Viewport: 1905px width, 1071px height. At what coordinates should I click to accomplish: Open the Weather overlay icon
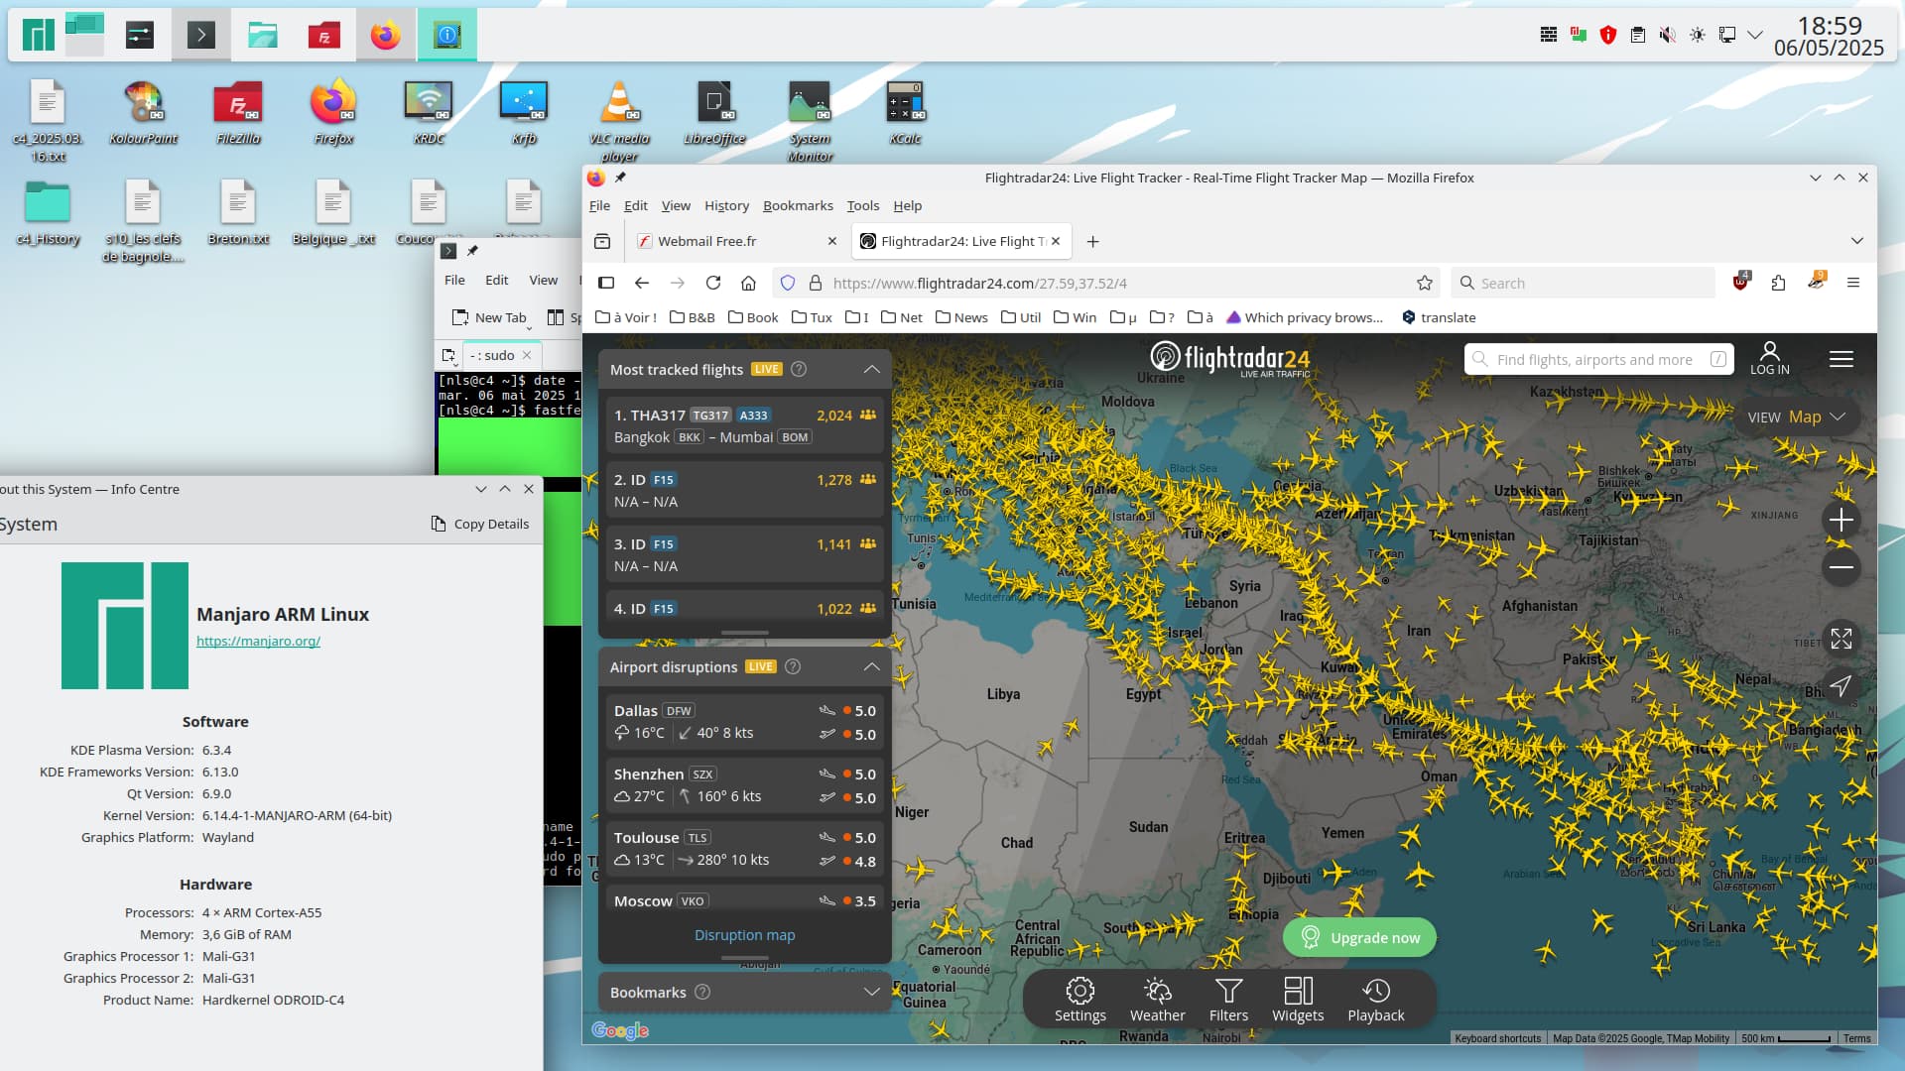(x=1157, y=991)
